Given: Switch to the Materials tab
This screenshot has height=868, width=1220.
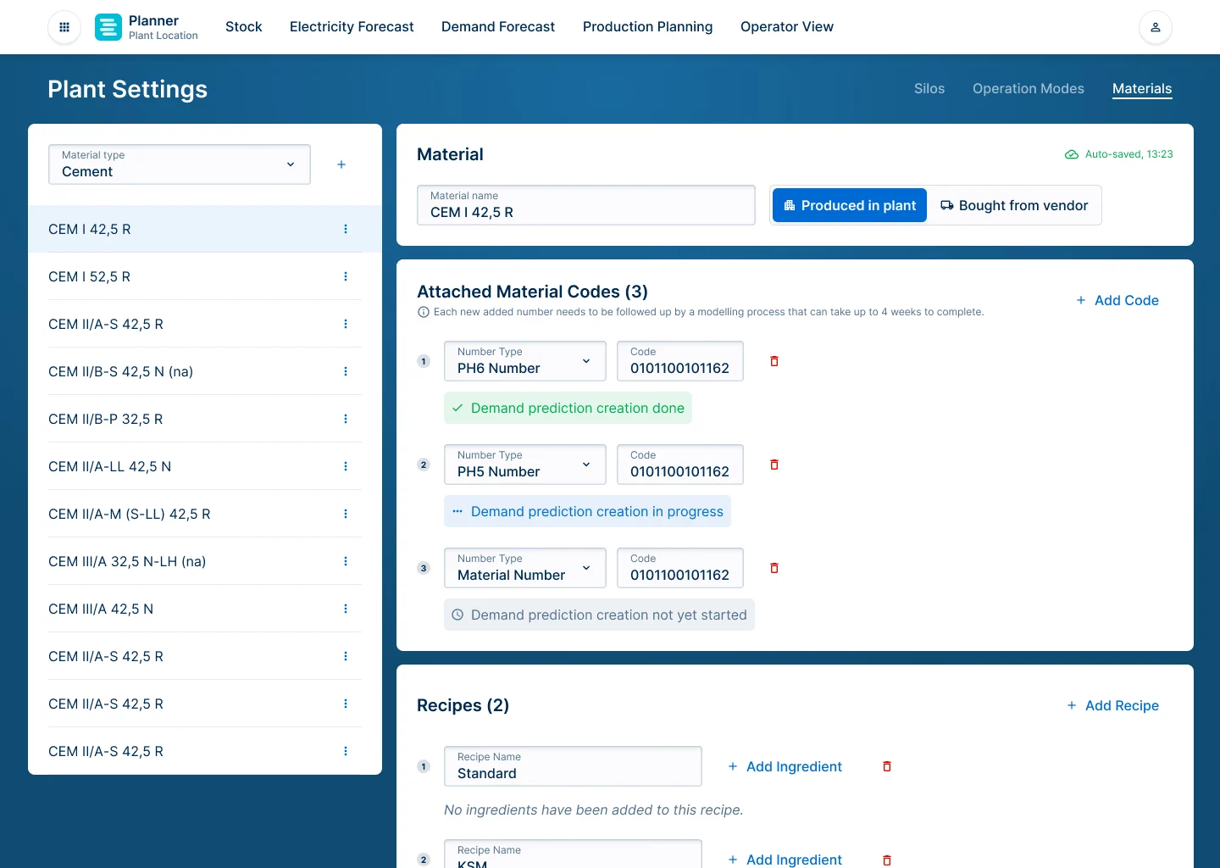Looking at the screenshot, I should (x=1142, y=89).
